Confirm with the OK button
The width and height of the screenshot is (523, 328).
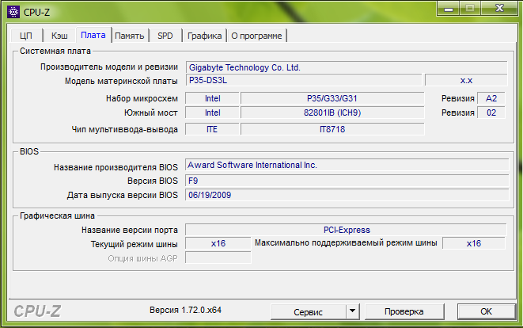486,311
